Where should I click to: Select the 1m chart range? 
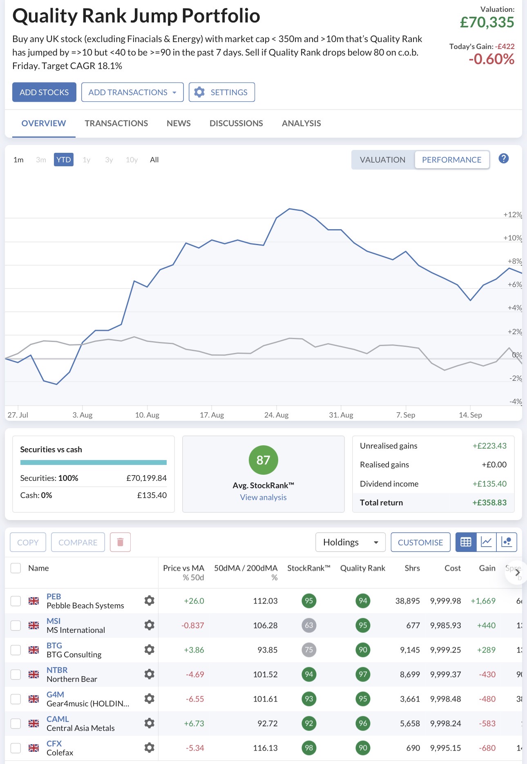[18, 160]
